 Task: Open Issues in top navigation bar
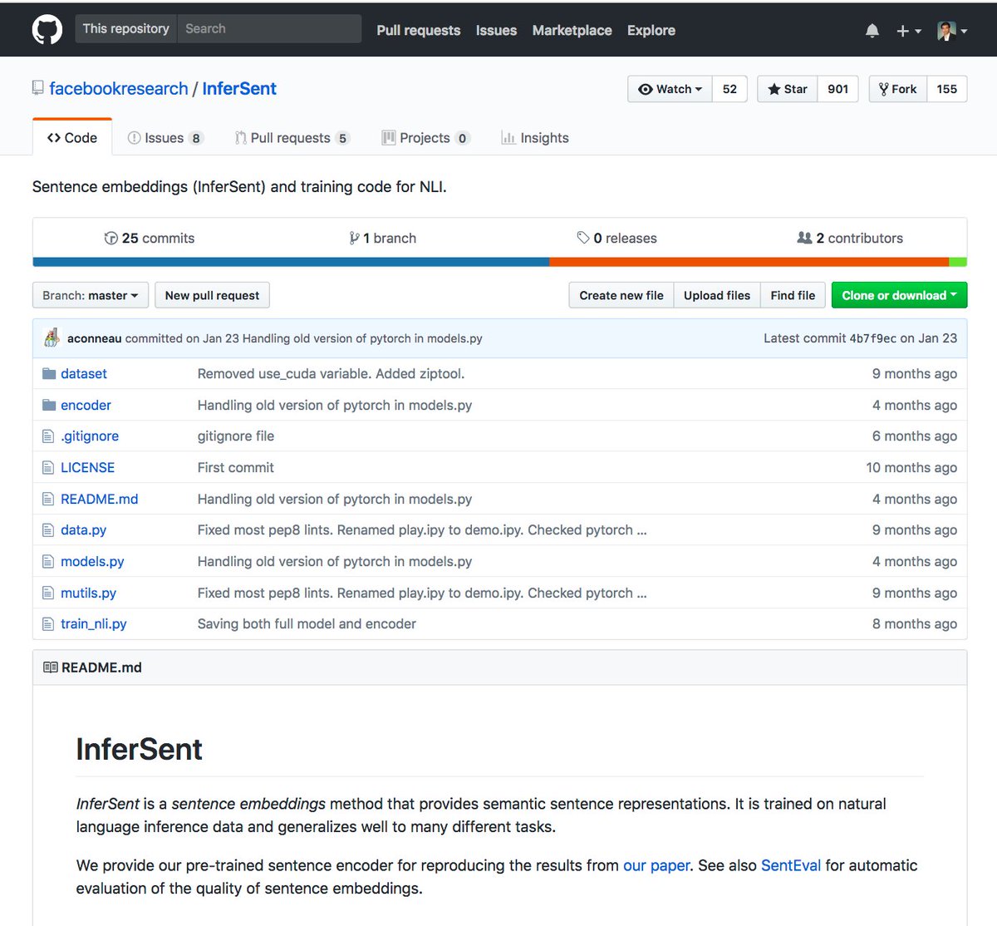[x=496, y=30]
